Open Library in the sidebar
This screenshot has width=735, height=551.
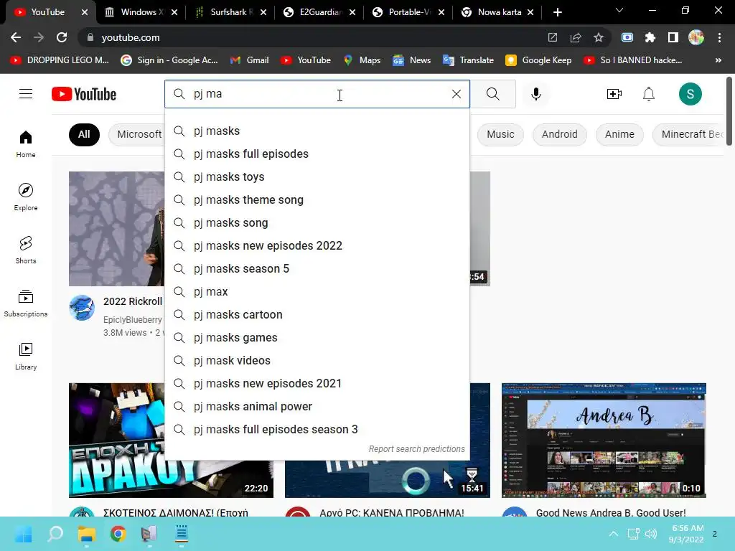(26, 356)
